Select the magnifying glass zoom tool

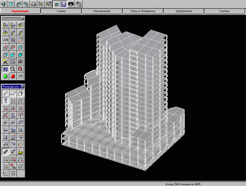click(13, 69)
